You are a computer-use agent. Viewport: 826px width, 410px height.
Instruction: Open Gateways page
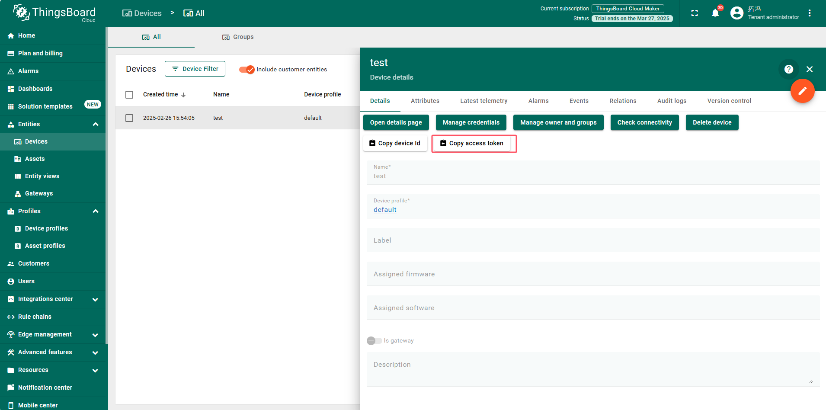(x=53, y=193)
